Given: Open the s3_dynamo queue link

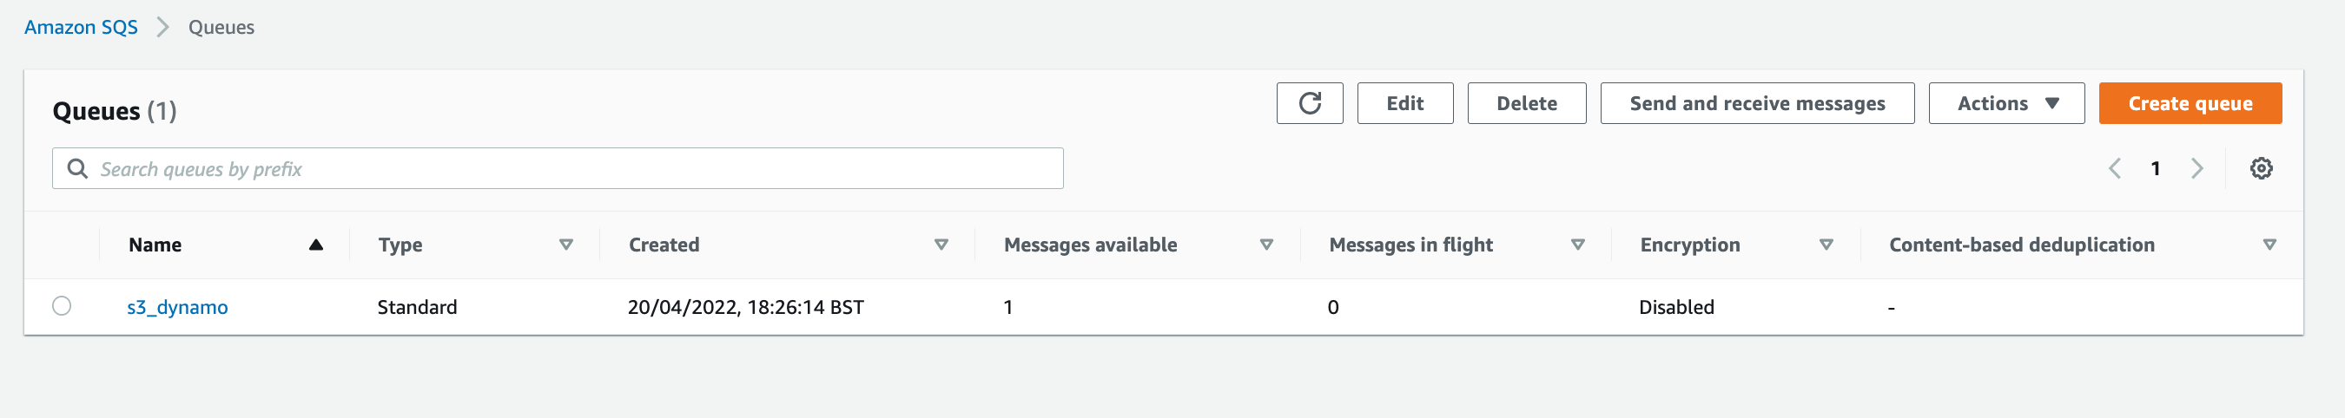Looking at the screenshot, I should click(177, 307).
